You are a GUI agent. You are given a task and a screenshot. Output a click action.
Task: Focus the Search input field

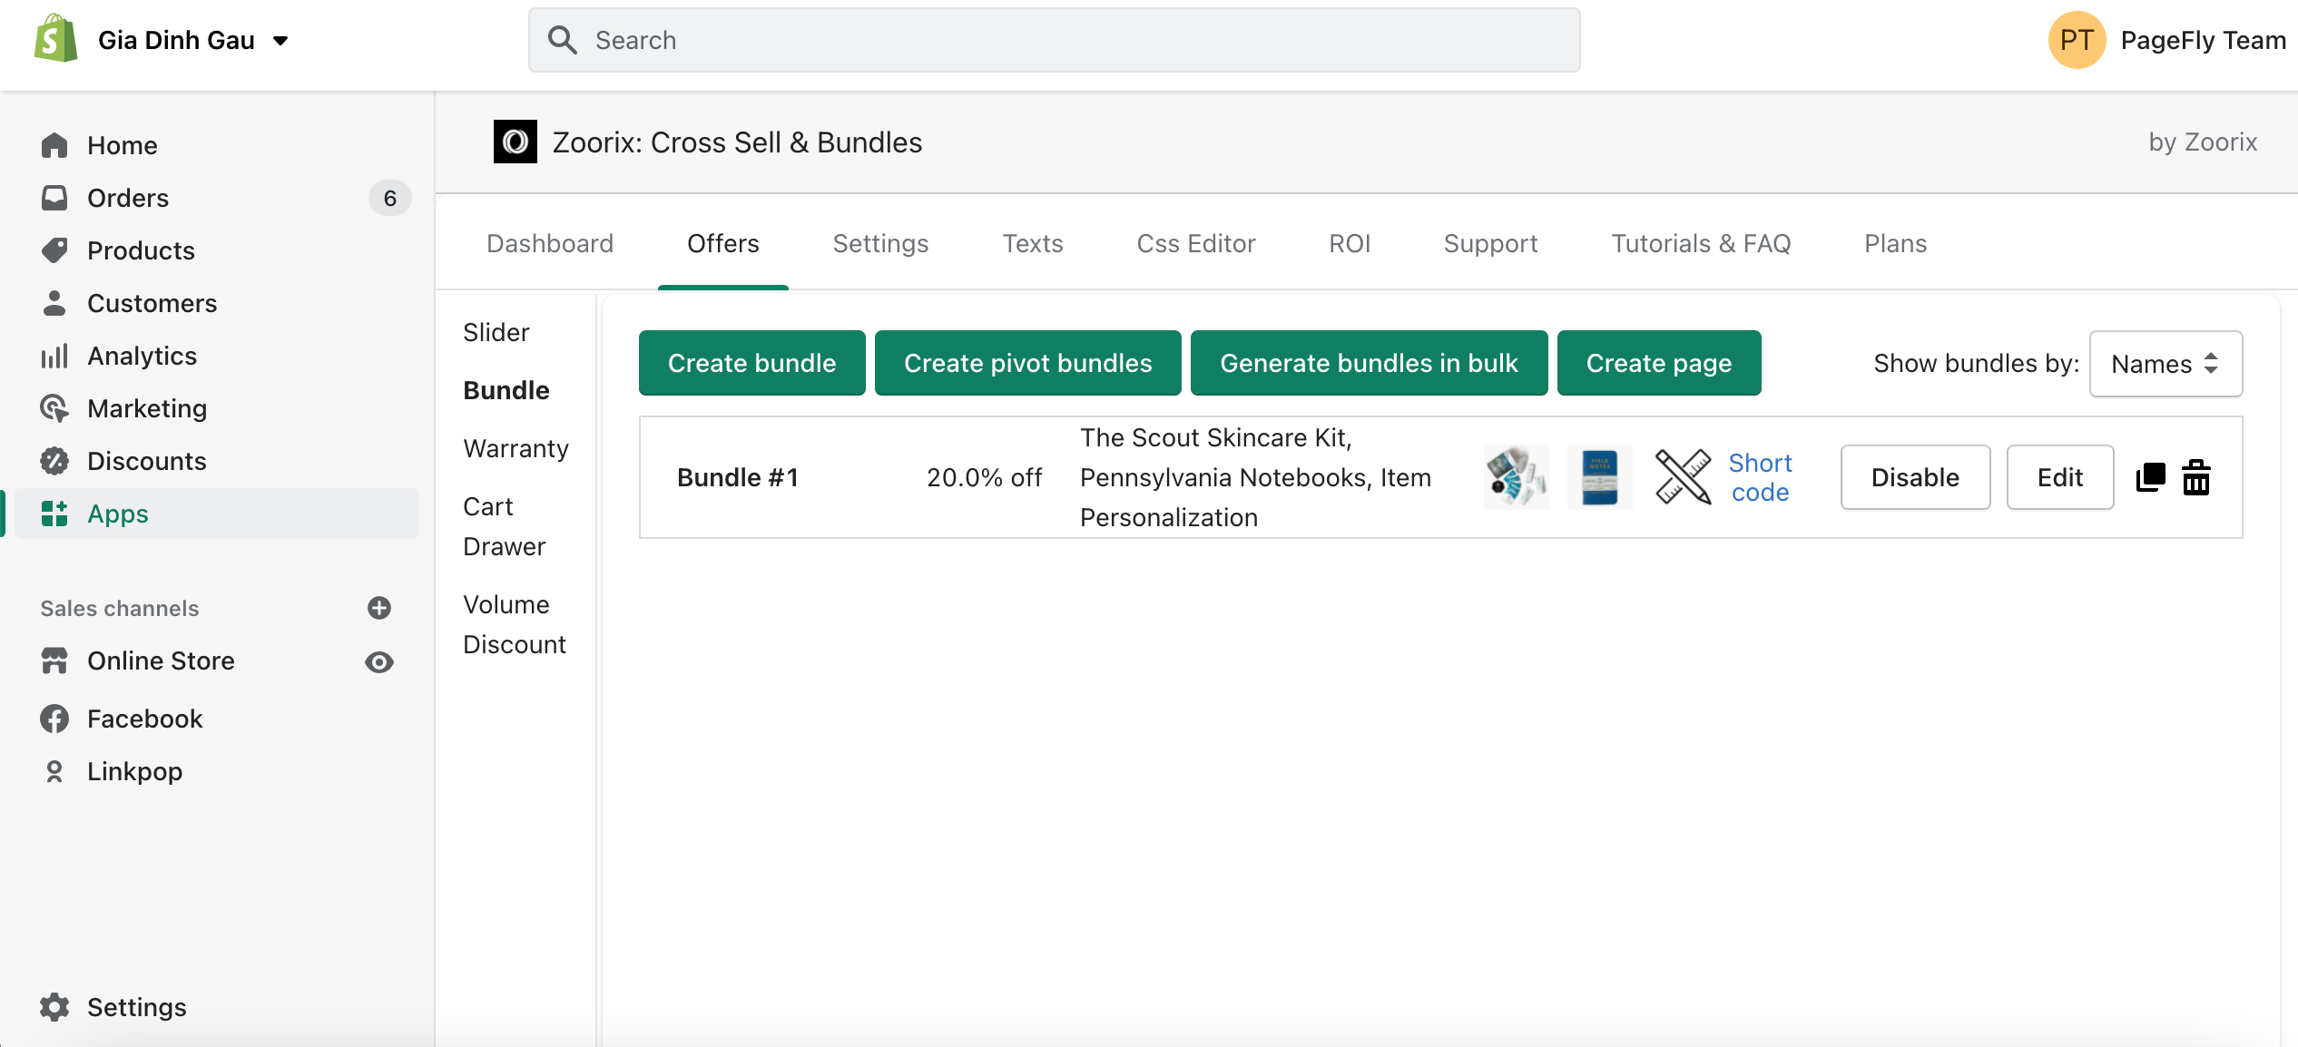pyautogui.click(x=1054, y=40)
